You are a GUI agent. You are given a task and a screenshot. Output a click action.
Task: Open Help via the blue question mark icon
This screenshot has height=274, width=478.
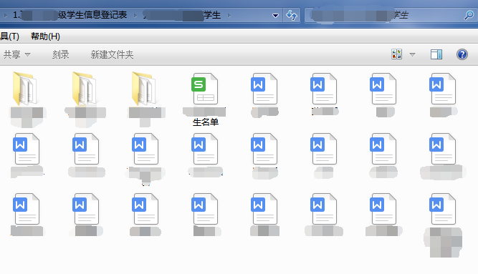tap(462, 54)
